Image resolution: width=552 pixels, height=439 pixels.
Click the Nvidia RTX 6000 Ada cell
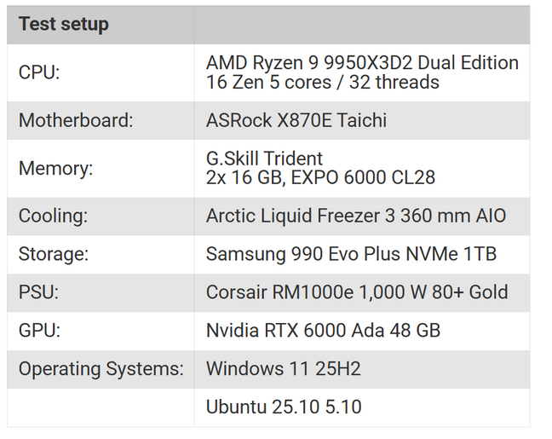click(323, 330)
